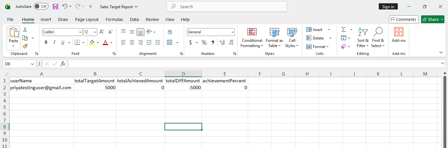Expand the Calibri font name dropdown
Screen dimensions: 448x148
[x=80, y=32]
